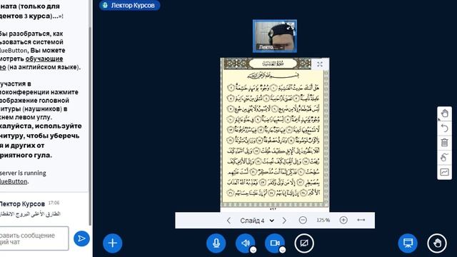Toggle multi-user whiteboard mode icon
Viewport: 457px width, 257px height.
(x=444, y=157)
